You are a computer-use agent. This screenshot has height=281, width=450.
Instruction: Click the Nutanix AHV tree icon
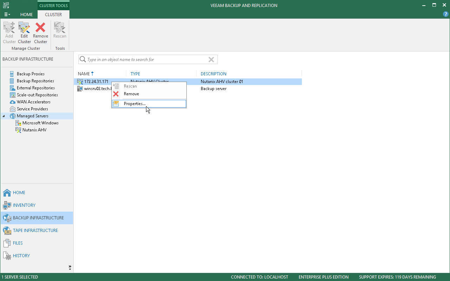tap(18, 130)
